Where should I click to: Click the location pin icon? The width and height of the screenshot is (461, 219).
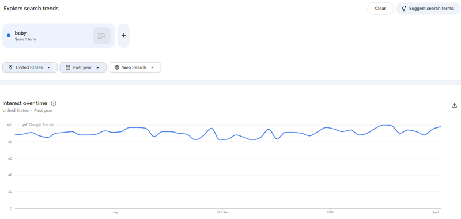pyautogui.click(x=10, y=67)
